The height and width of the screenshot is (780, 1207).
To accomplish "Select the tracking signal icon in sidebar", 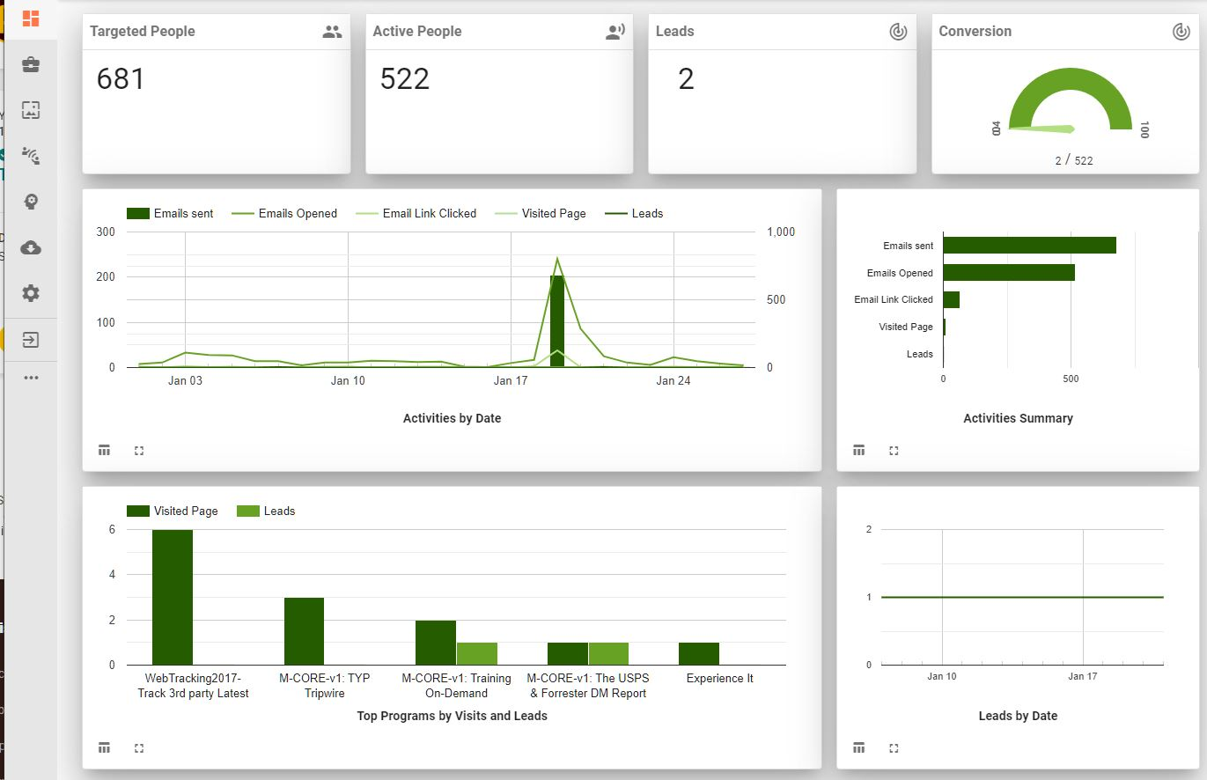I will point(31,156).
